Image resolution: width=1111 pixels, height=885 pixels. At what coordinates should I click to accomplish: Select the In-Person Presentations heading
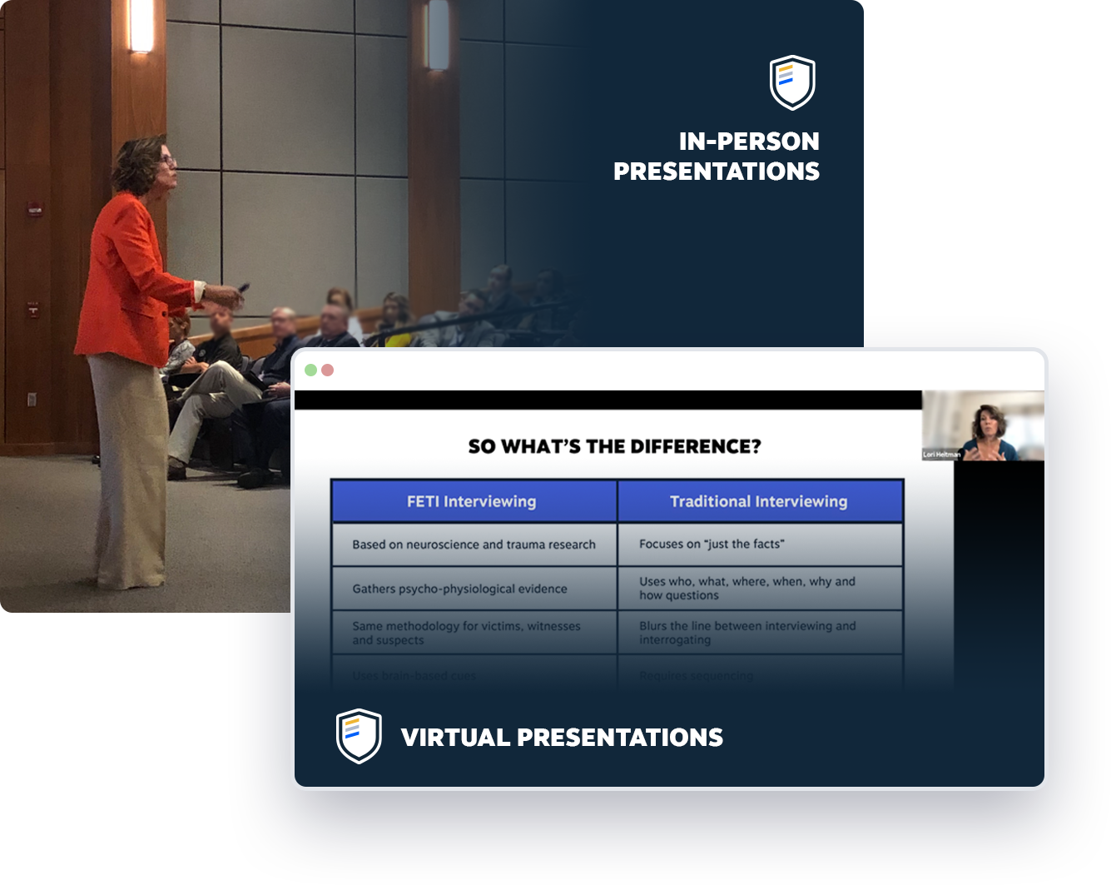click(716, 156)
